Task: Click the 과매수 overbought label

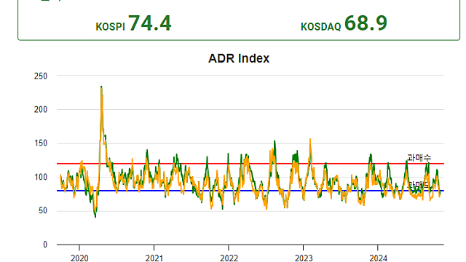Action: [x=419, y=158]
